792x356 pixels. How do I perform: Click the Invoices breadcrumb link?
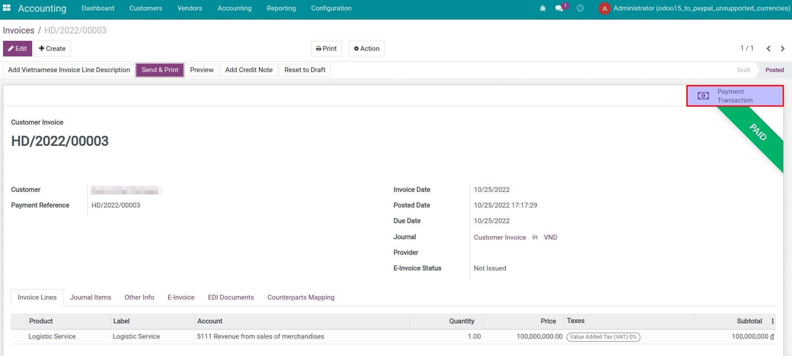pyautogui.click(x=19, y=30)
